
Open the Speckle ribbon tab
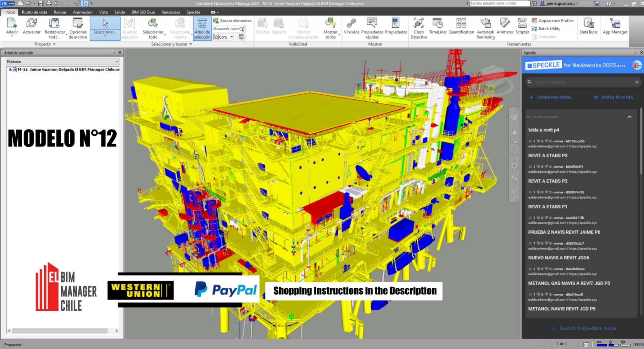(x=193, y=12)
